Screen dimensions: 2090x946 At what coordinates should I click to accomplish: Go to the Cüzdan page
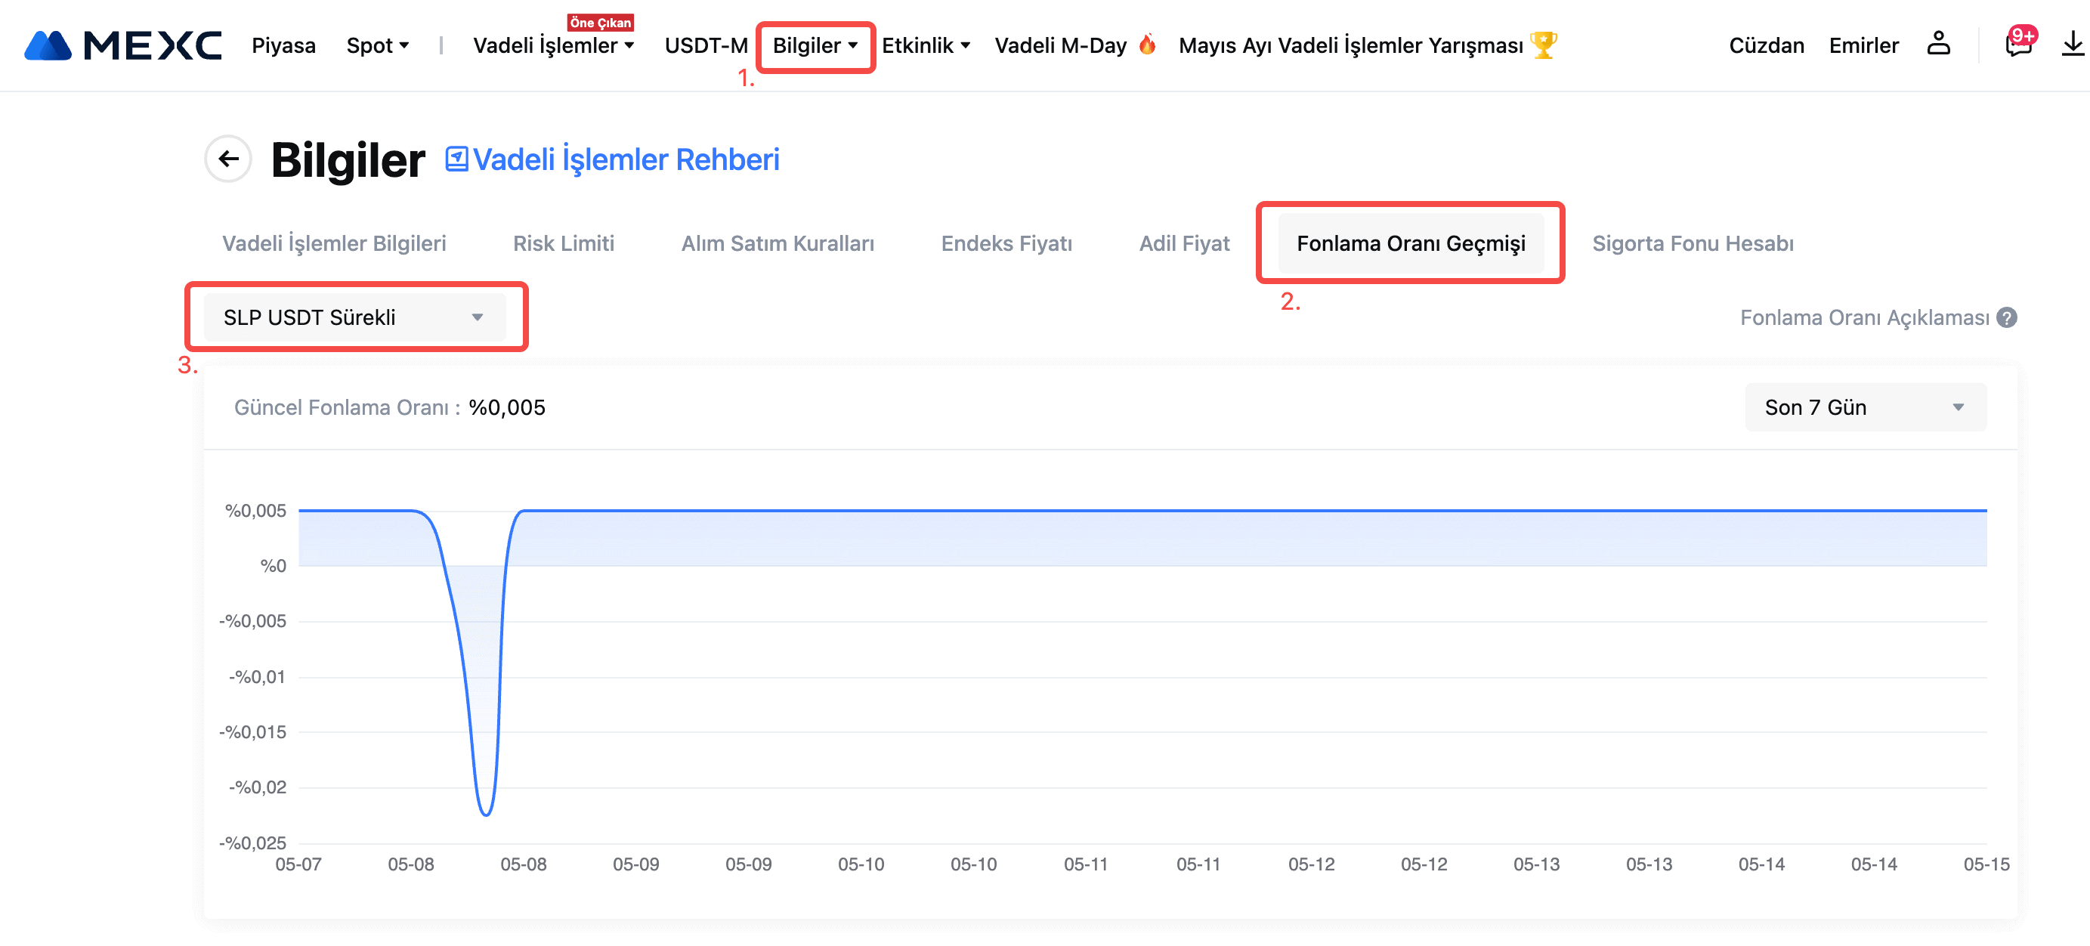[1767, 45]
